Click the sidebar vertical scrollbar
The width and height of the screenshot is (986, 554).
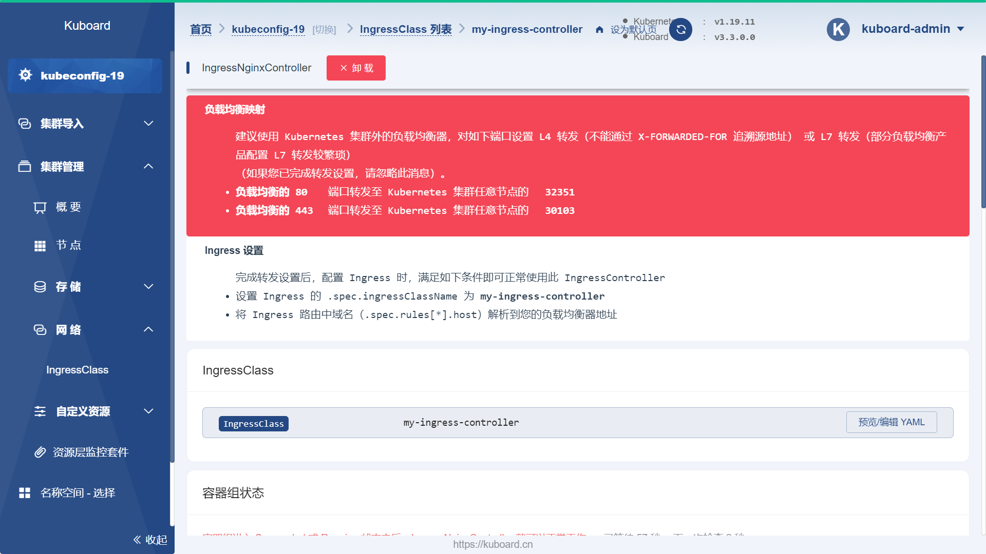pos(172,256)
